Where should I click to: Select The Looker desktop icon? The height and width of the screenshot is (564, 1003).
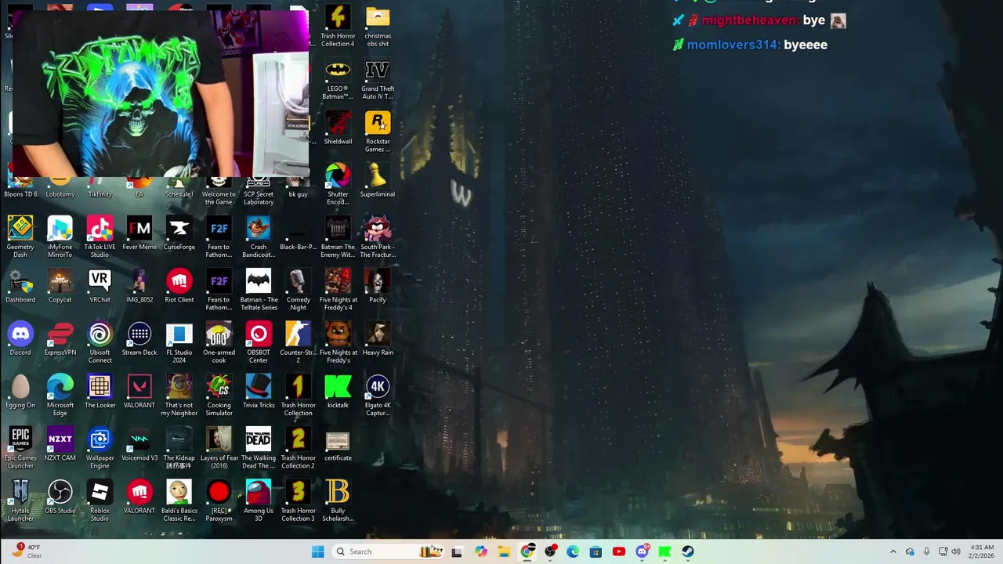coord(100,392)
